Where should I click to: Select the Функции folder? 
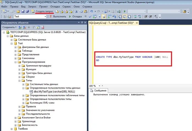[31, 69]
